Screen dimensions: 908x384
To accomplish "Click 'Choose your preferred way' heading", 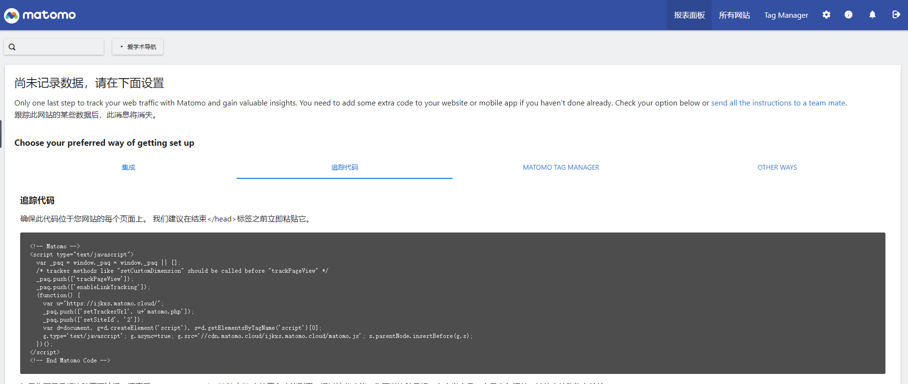I will (104, 143).
